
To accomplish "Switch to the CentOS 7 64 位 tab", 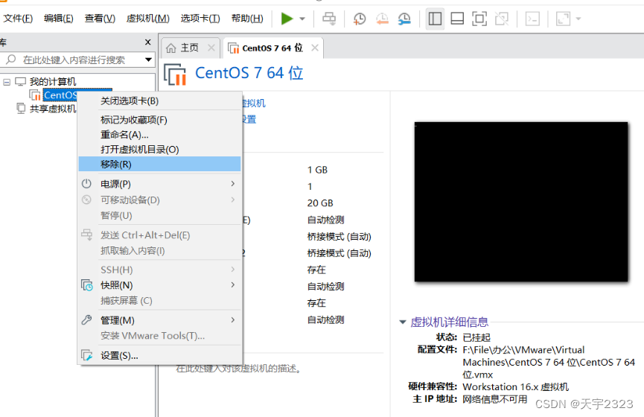I will click(272, 48).
